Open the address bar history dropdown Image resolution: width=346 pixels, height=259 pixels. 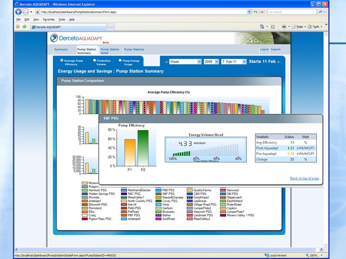[x=249, y=12]
